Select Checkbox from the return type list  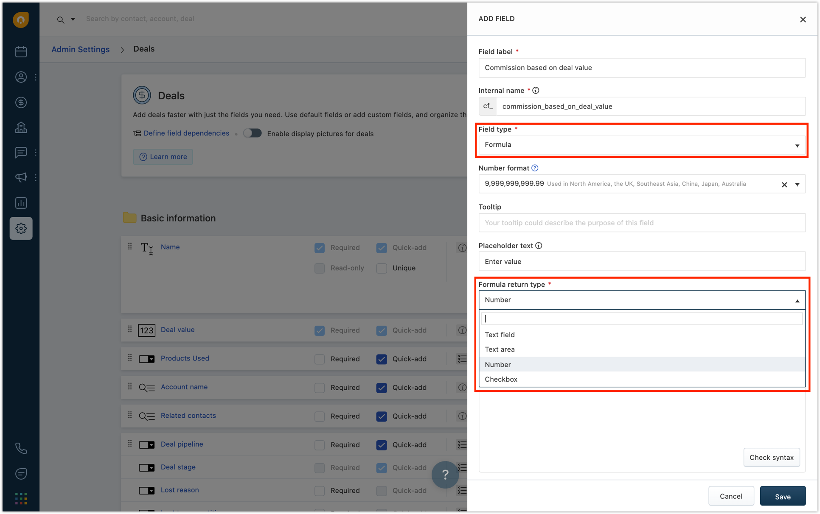pos(501,379)
